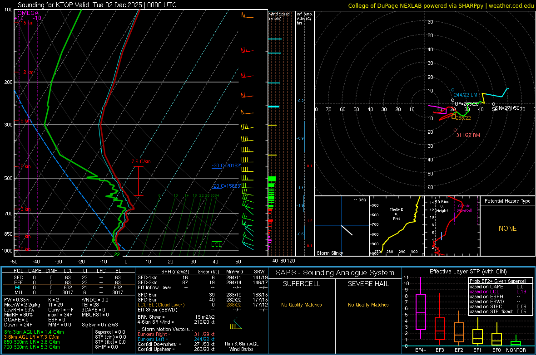Click No Quality Matches under SEVERE HAIL
Viewport: 536px width, 355px height.
[368, 305]
